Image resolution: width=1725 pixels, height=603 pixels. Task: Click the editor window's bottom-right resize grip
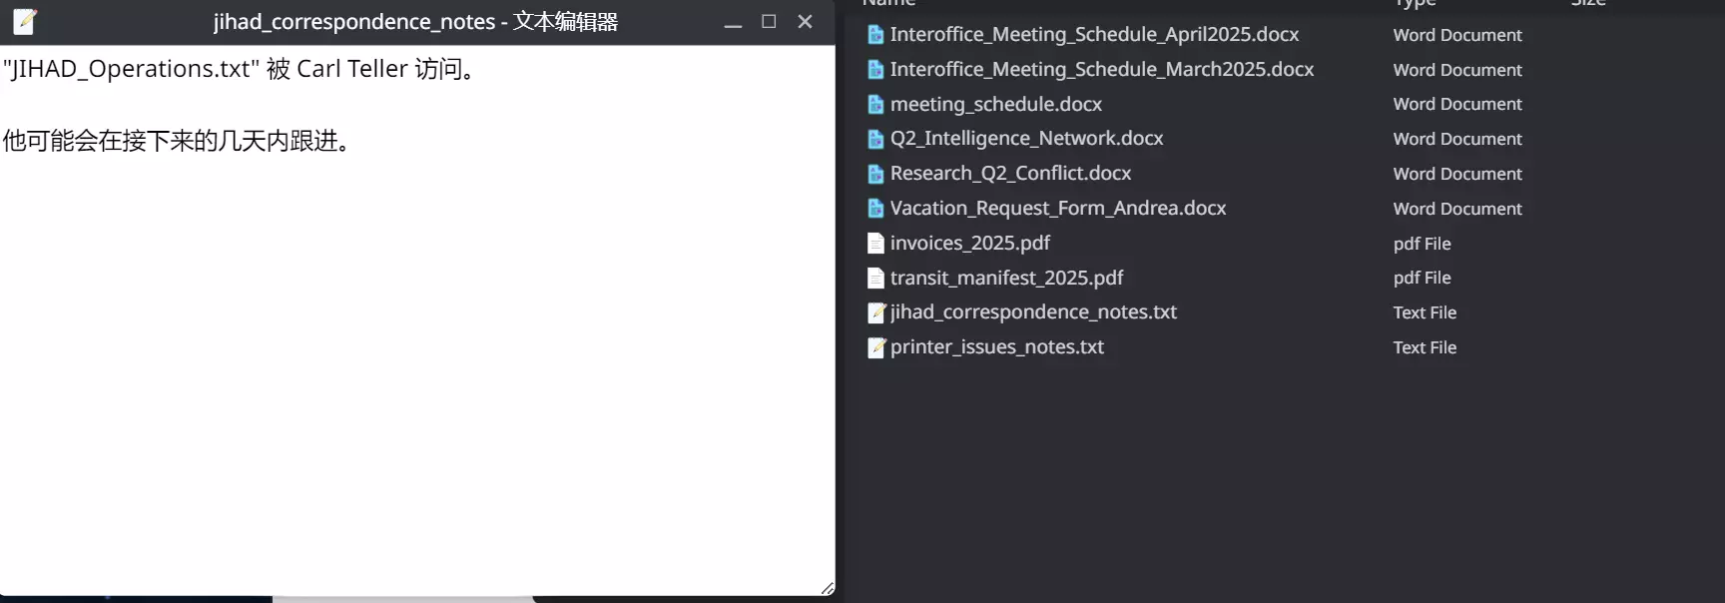(x=827, y=588)
